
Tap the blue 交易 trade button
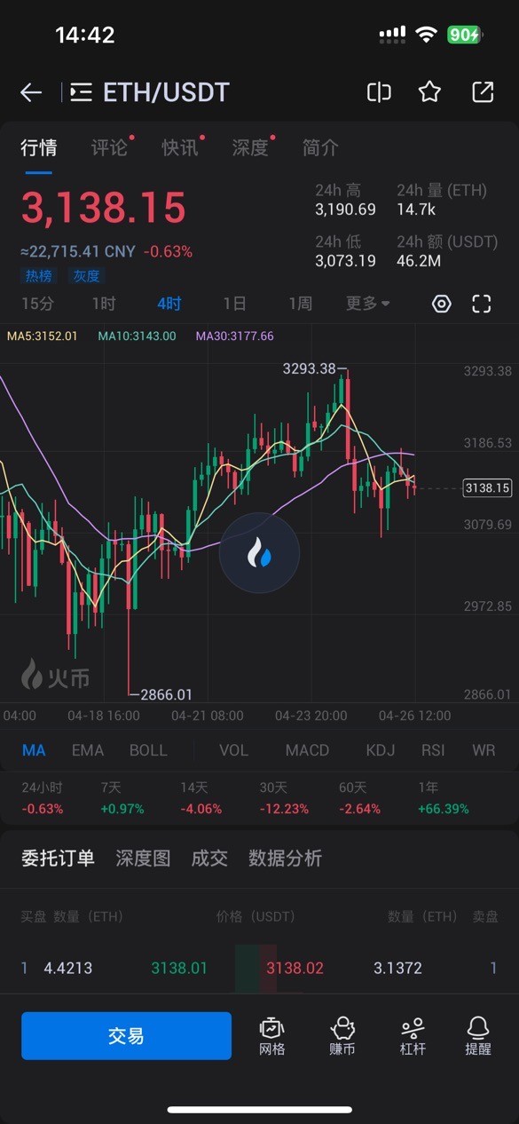126,1036
